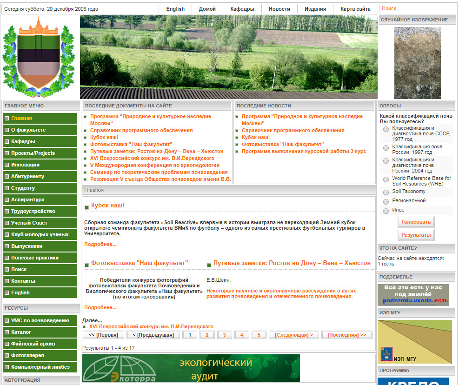The width and height of the screenshot is (459, 385).
Task: Open 'Ученый Совет' sidebar menu item
Action: click(x=40, y=223)
